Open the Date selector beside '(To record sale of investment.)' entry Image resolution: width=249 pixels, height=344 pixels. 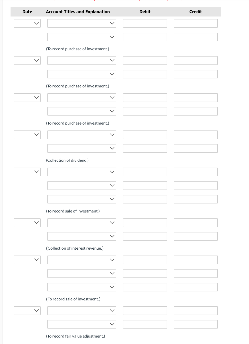27,172
